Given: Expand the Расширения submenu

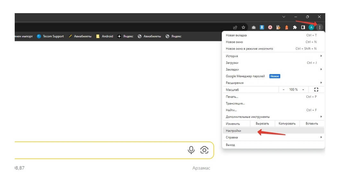Looking at the screenshot, I should [x=273, y=83].
